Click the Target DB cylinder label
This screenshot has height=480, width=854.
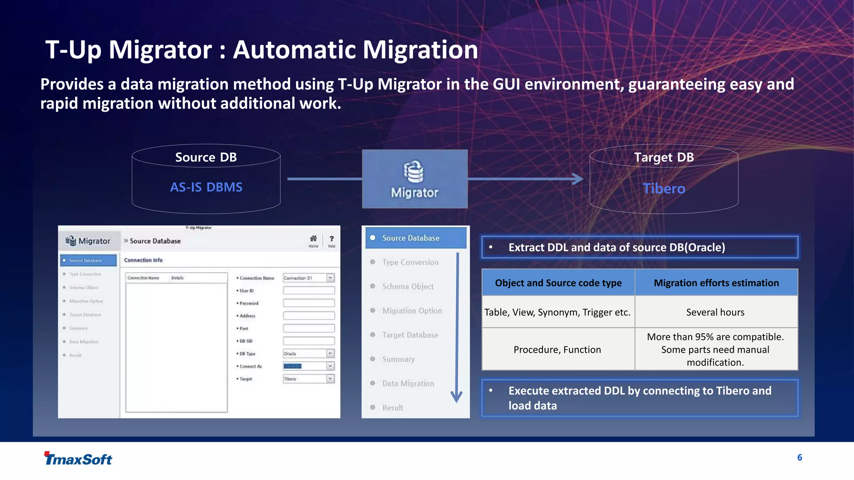point(664,157)
